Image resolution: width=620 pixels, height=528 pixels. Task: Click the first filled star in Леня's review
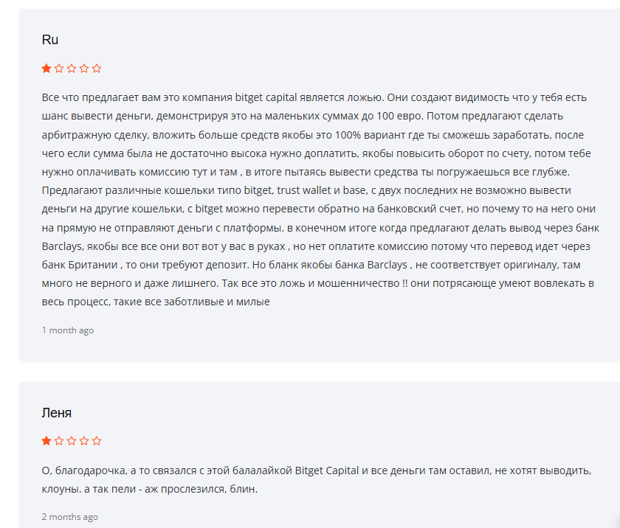(46, 441)
